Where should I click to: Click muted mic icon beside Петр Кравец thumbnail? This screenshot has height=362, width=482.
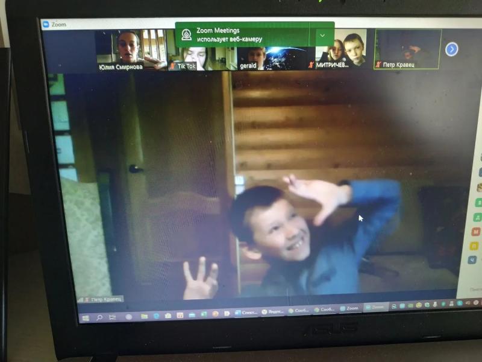coord(378,65)
